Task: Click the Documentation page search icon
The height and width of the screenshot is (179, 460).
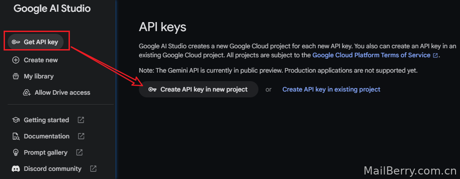Action: pos(15,137)
